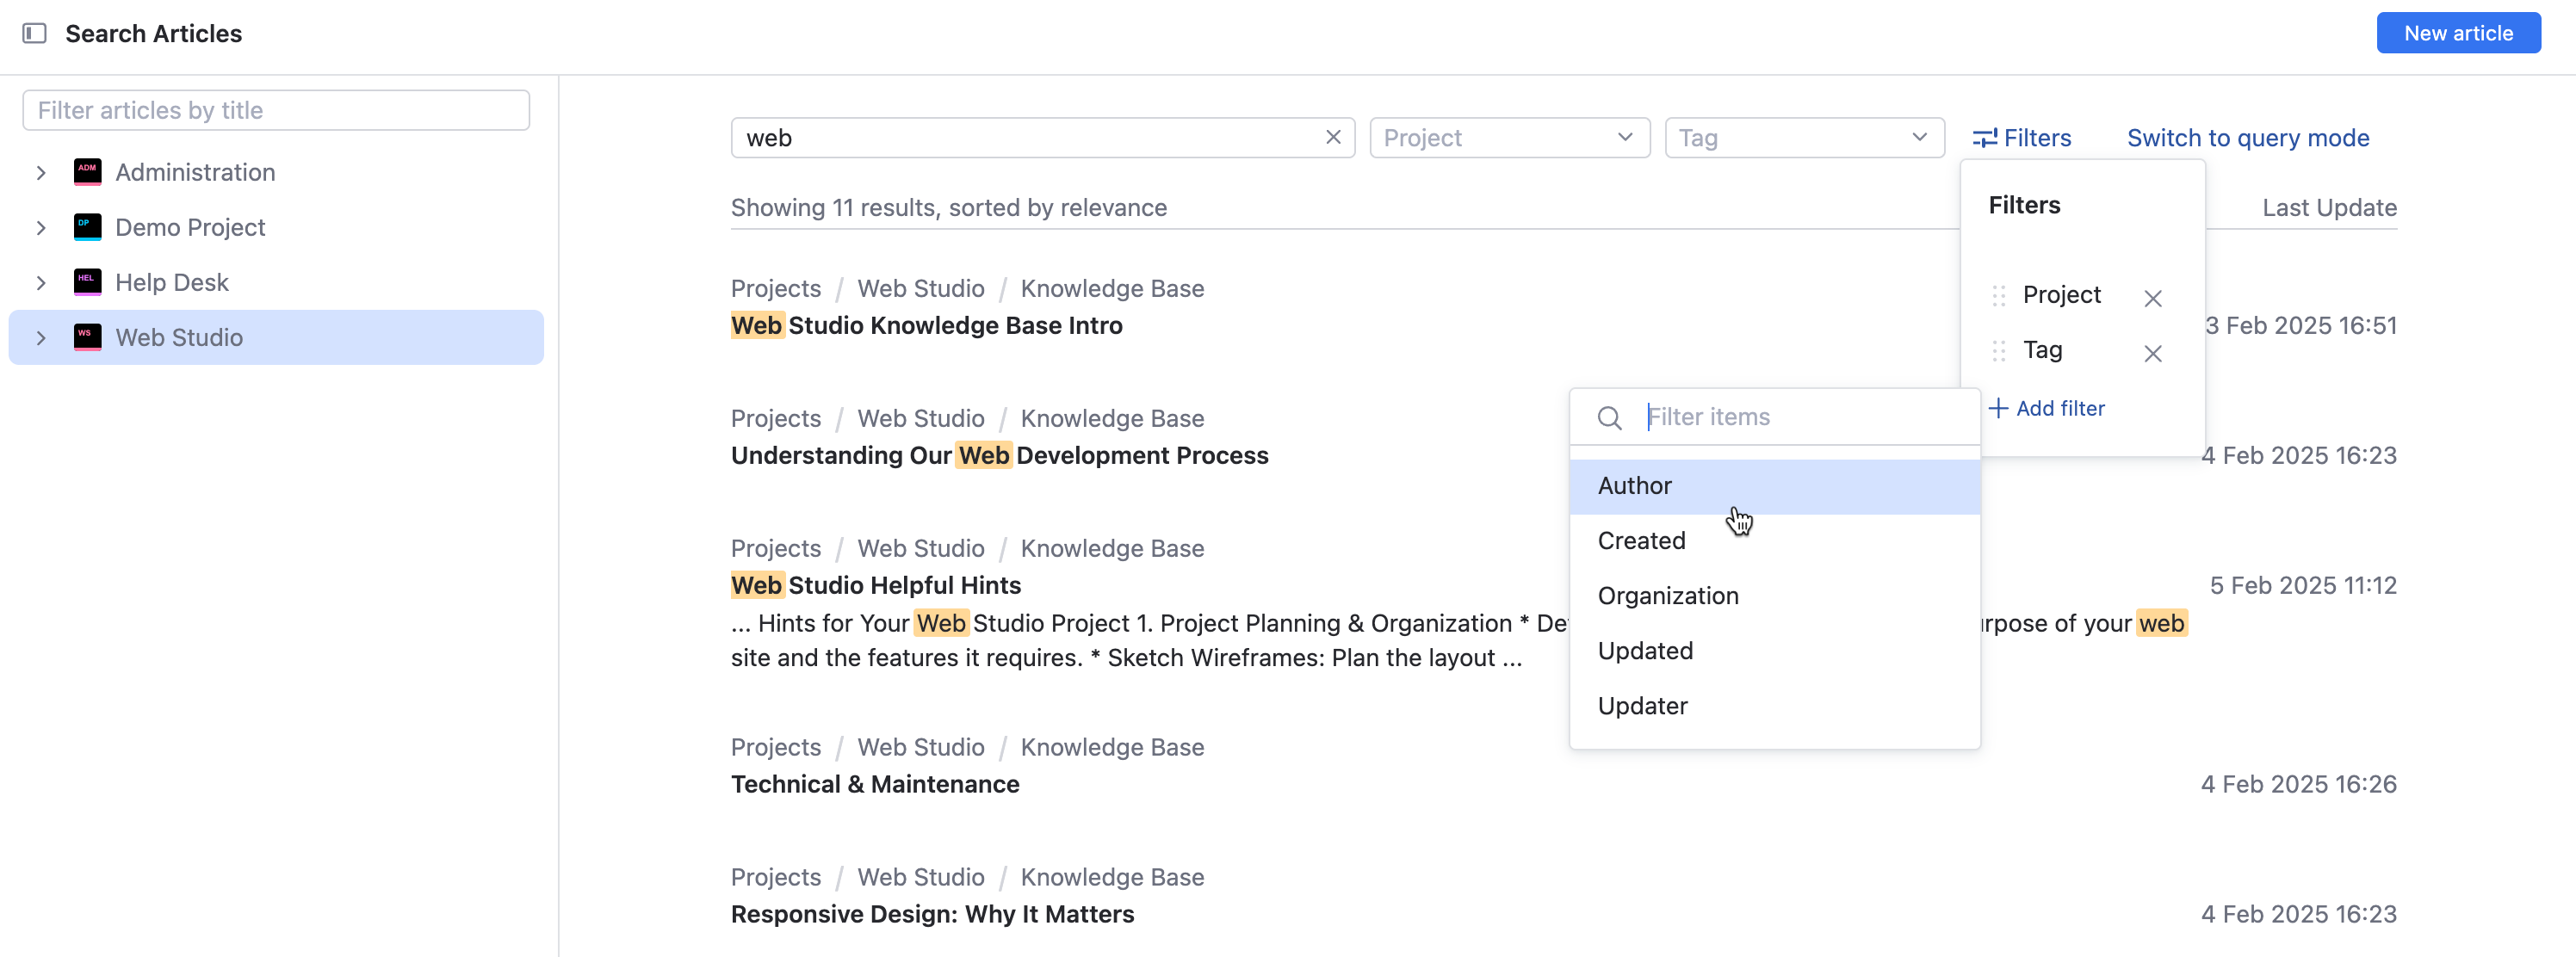Click the Web Studio avatar icon

pos(88,337)
